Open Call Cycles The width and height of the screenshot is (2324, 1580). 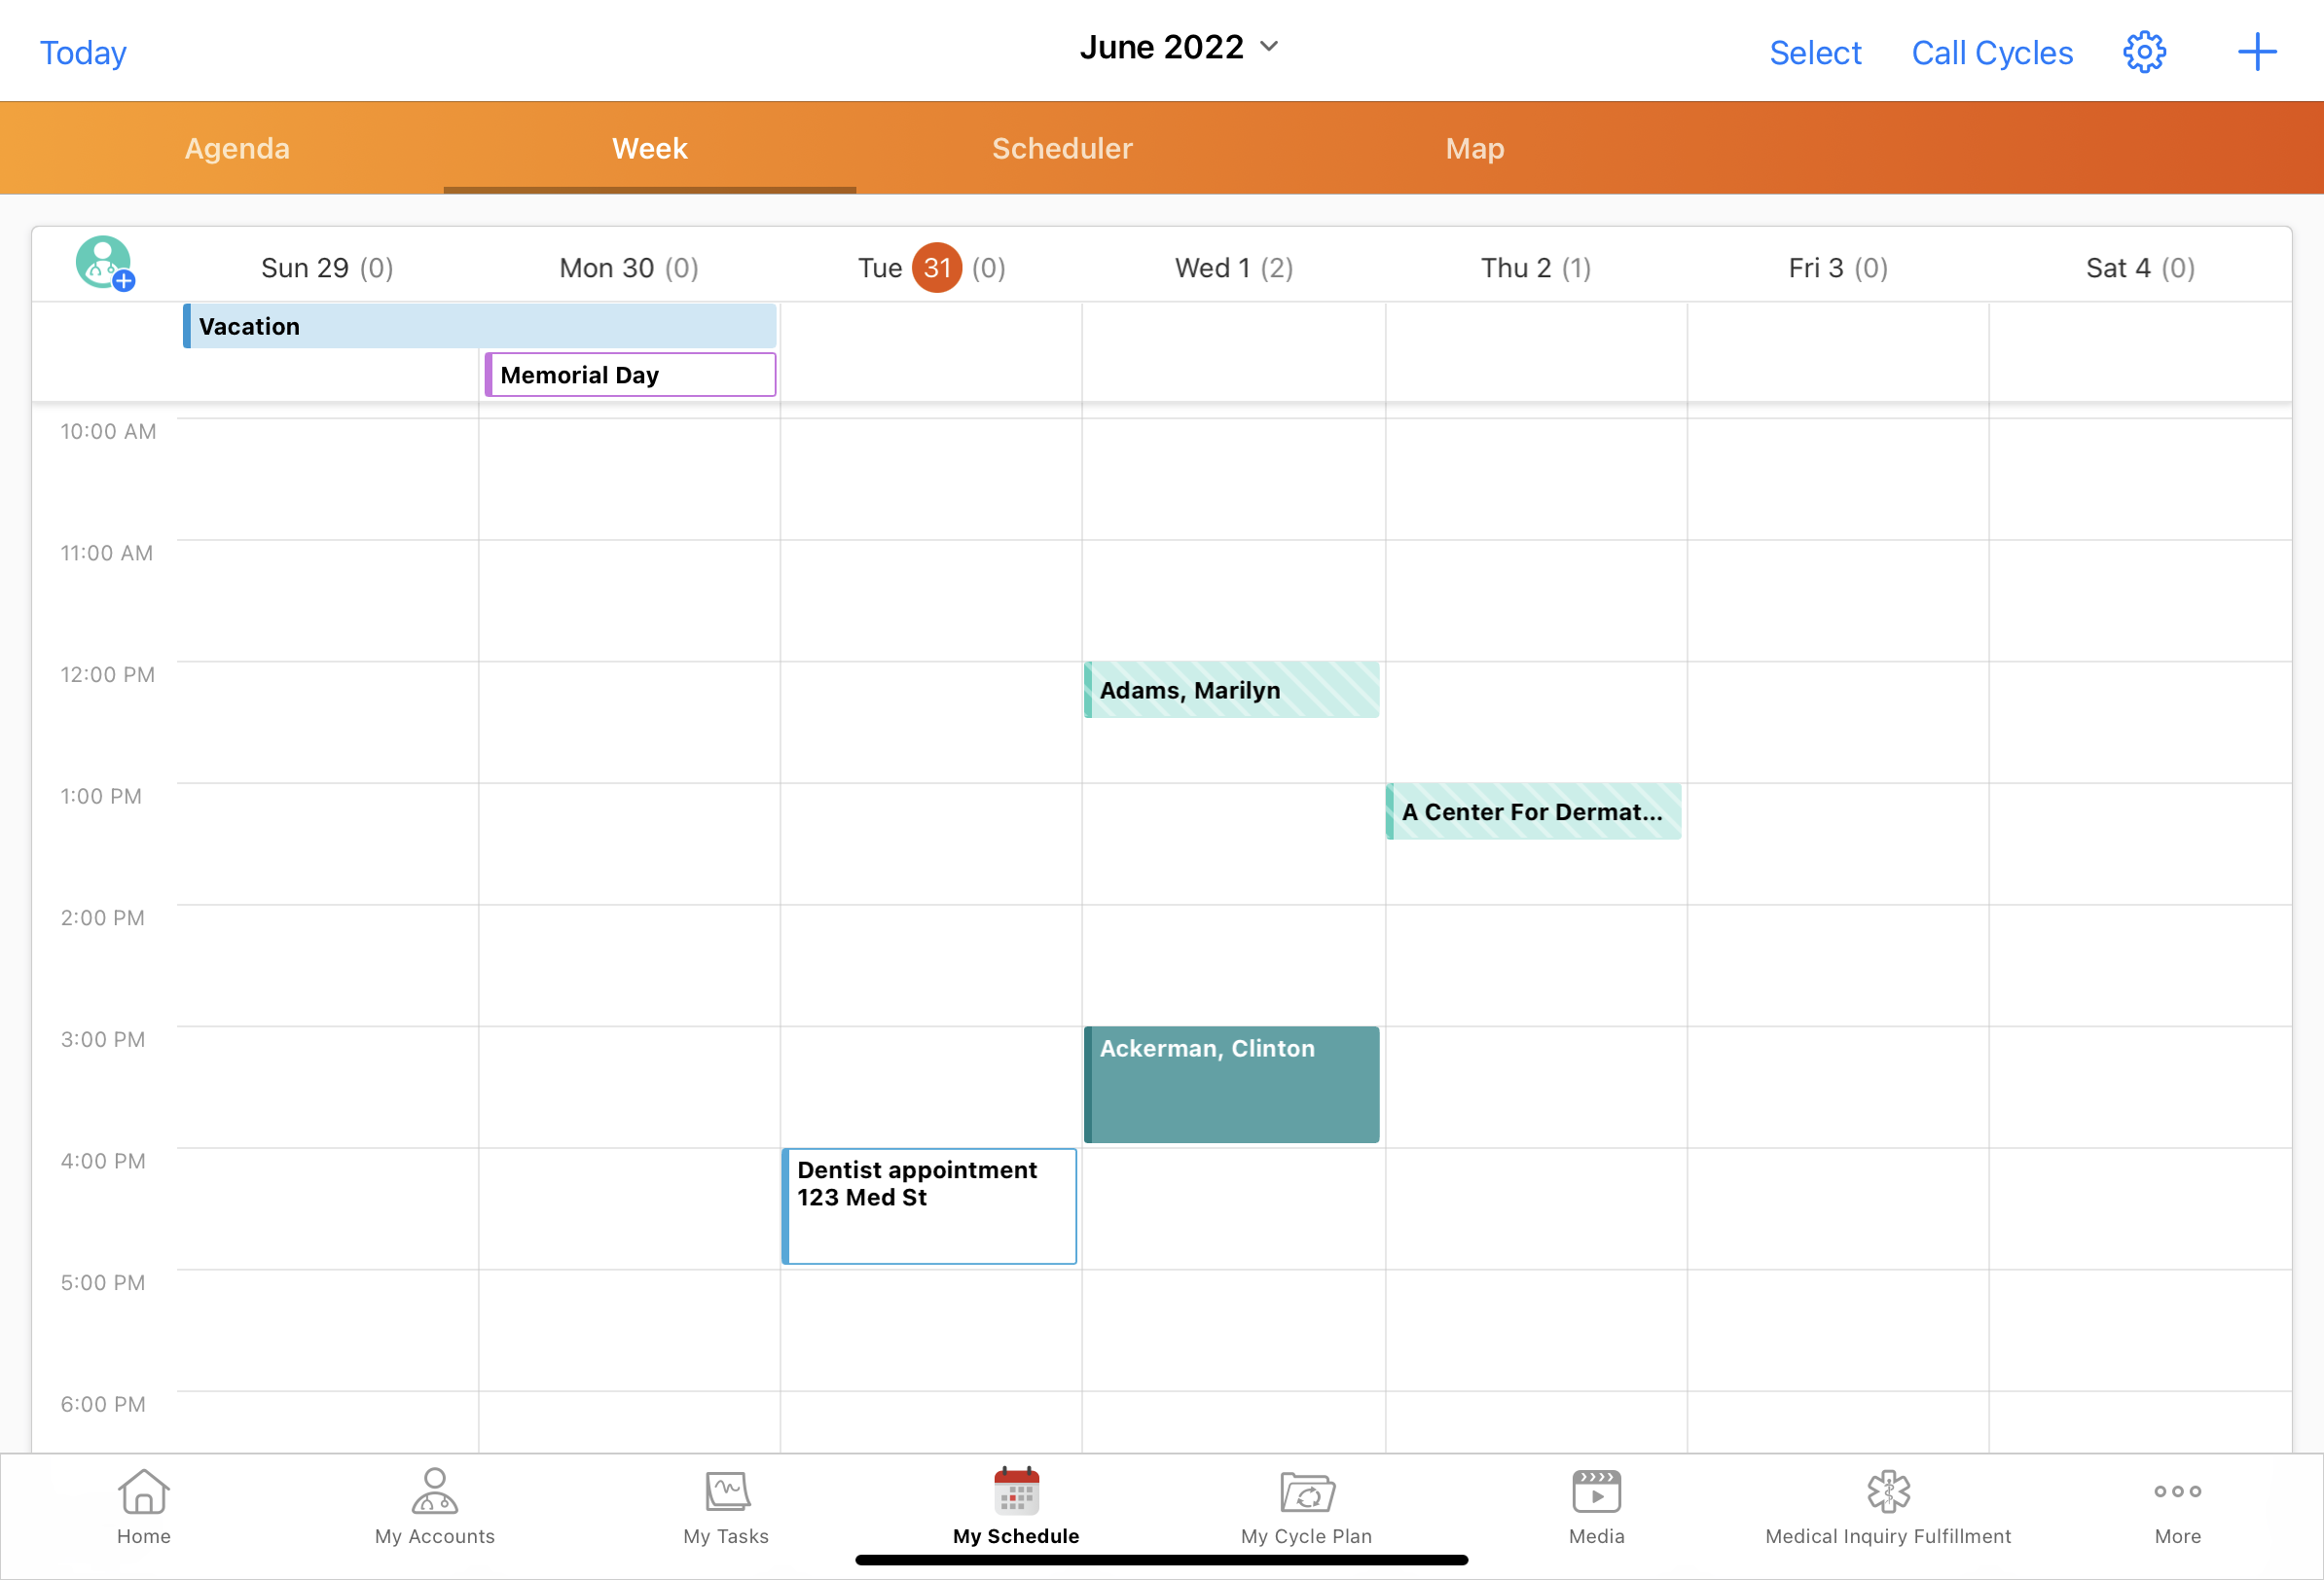click(1991, 52)
